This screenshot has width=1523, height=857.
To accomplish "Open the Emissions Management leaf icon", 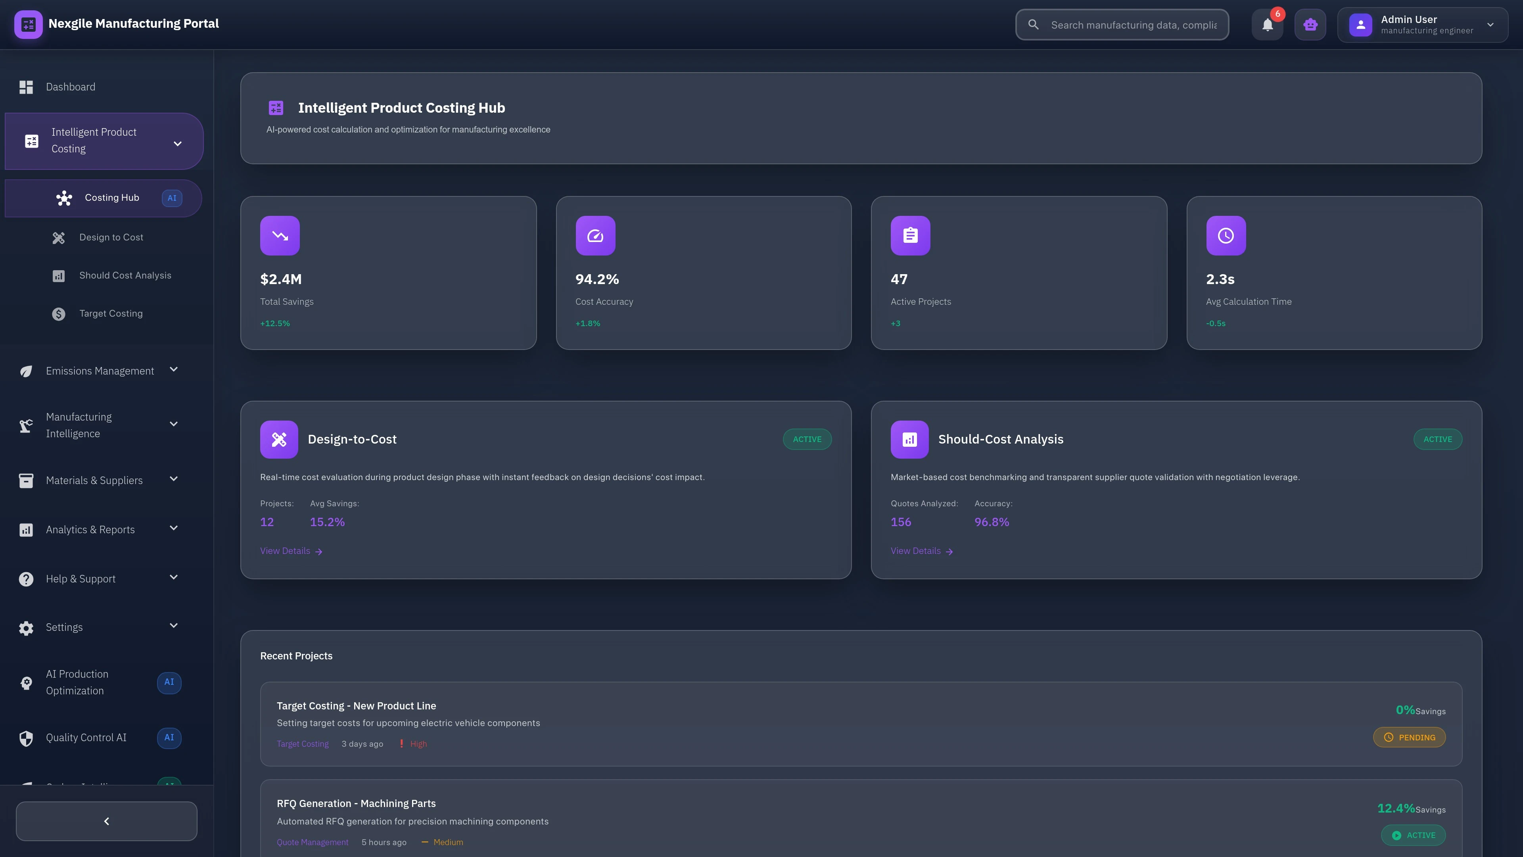I will [26, 371].
